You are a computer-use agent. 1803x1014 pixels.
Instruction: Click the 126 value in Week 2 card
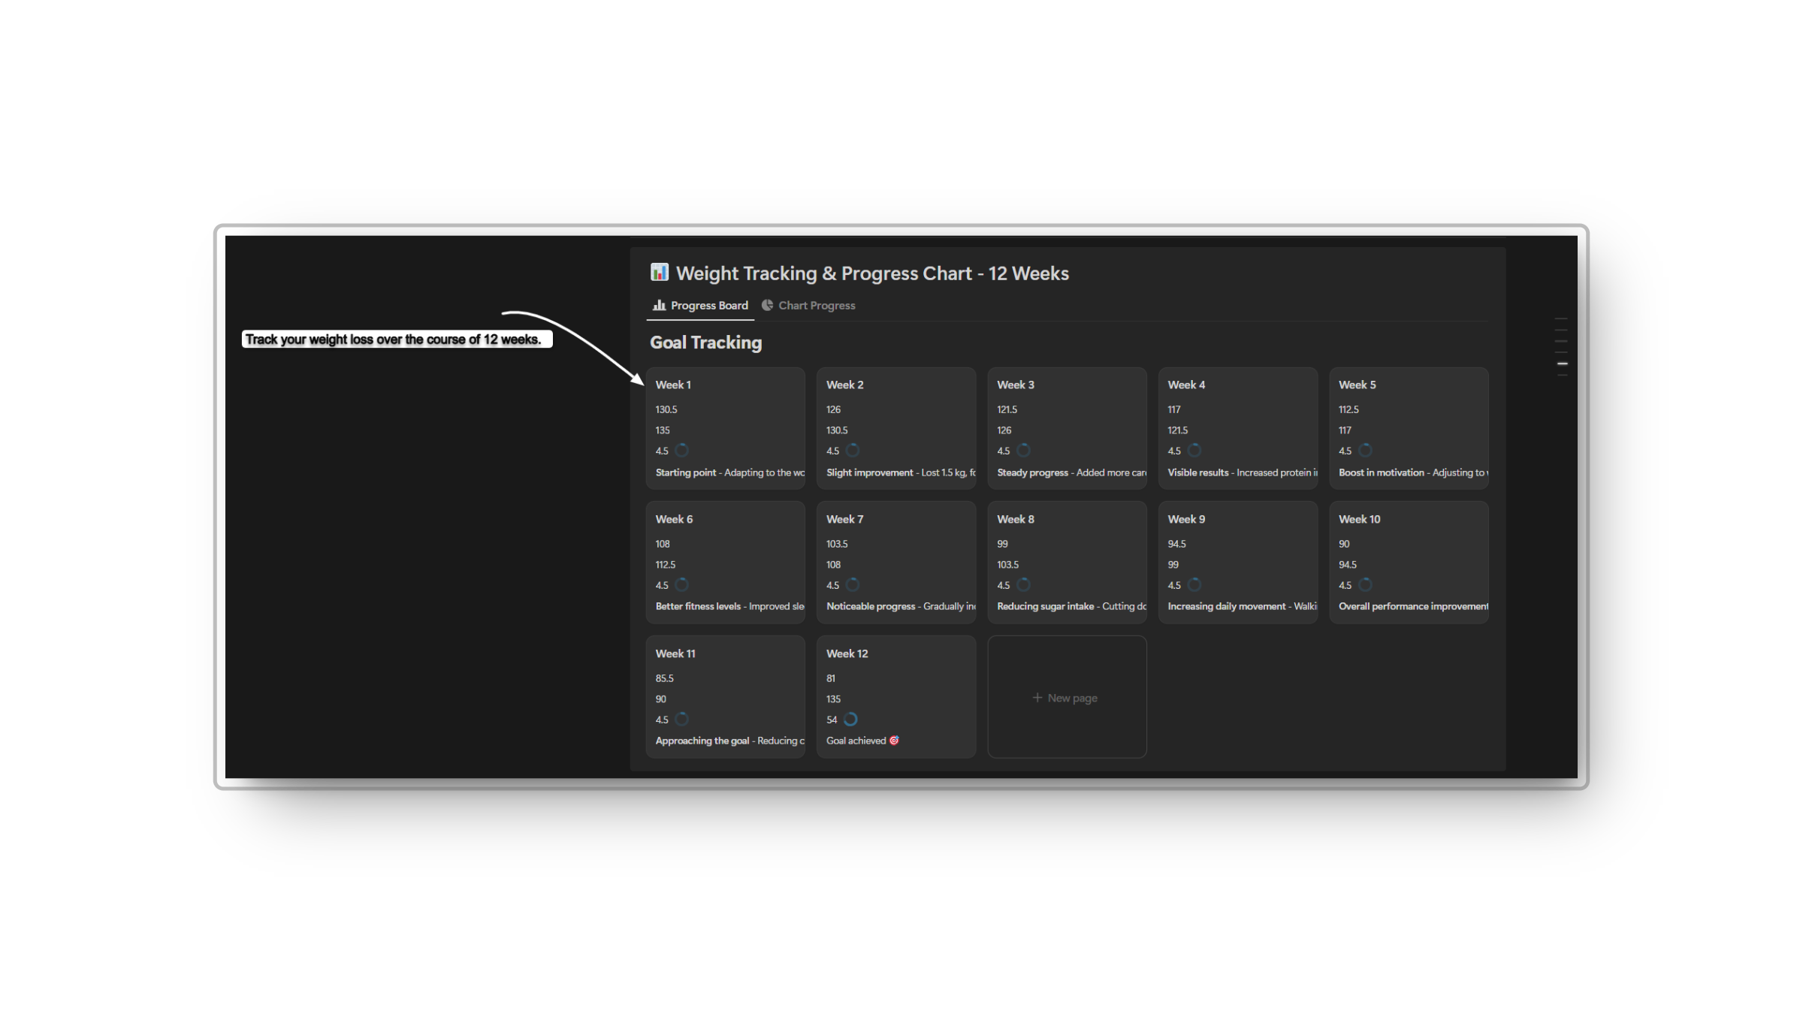(x=833, y=409)
